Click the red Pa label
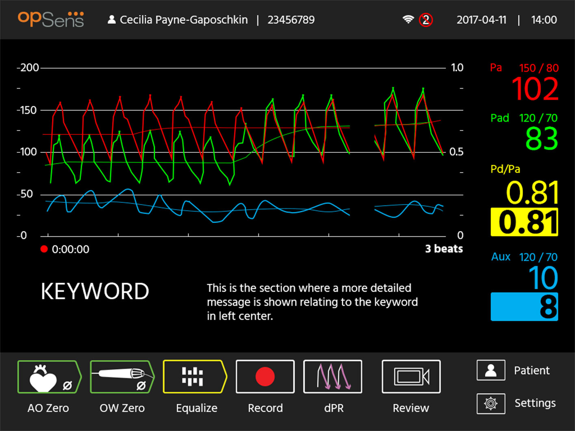 pos(496,67)
